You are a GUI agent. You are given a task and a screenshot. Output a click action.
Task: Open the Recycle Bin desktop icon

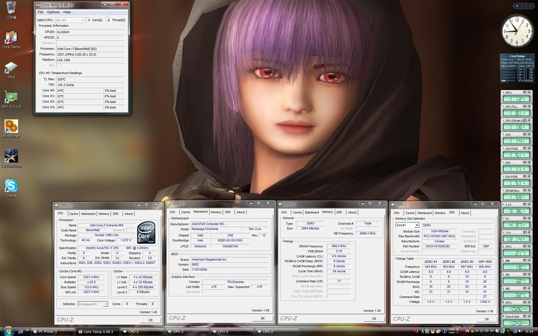pyautogui.click(x=11, y=9)
